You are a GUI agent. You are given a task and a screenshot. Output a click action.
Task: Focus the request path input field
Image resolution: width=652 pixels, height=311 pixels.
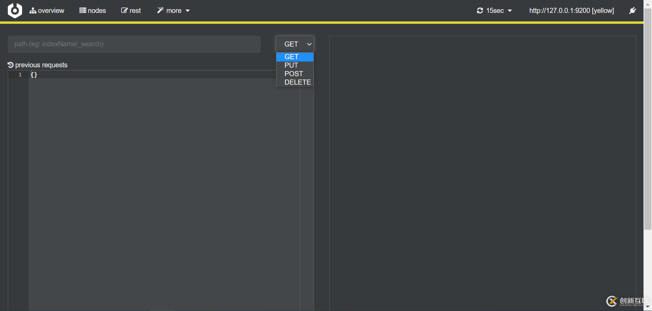134,44
